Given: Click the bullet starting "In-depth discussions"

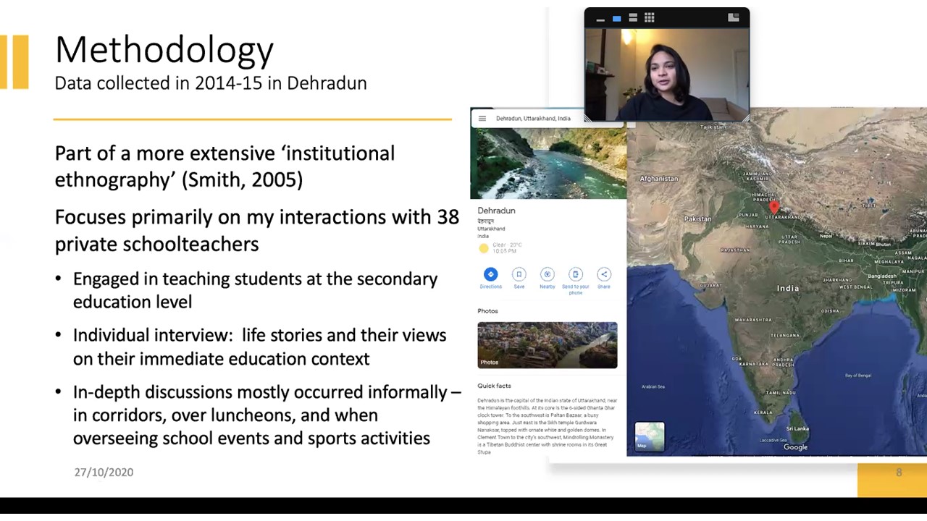Looking at the screenshot, I should [267, 415].
